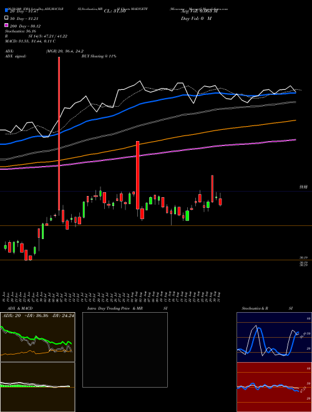Click the dark blue horizontal level line at 31.22
Screen dimensions: 312x412
click(x=156, y=191)
